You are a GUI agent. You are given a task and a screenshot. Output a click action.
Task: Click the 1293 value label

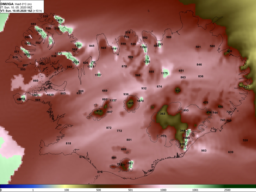click(159, 44)
